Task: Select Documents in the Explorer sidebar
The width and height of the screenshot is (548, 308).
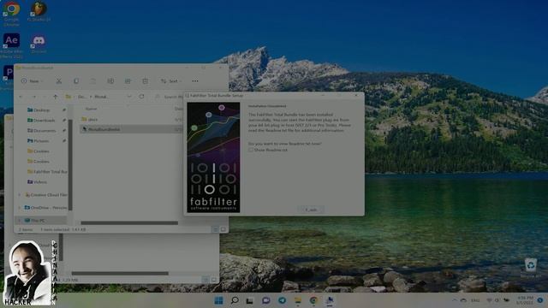Action: pyautogui.click(x=45, y=131)
